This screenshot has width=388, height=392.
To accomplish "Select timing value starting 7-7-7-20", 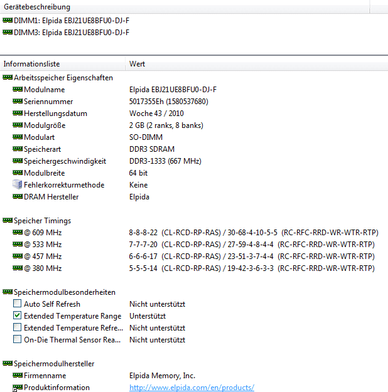I will point(252,245).
